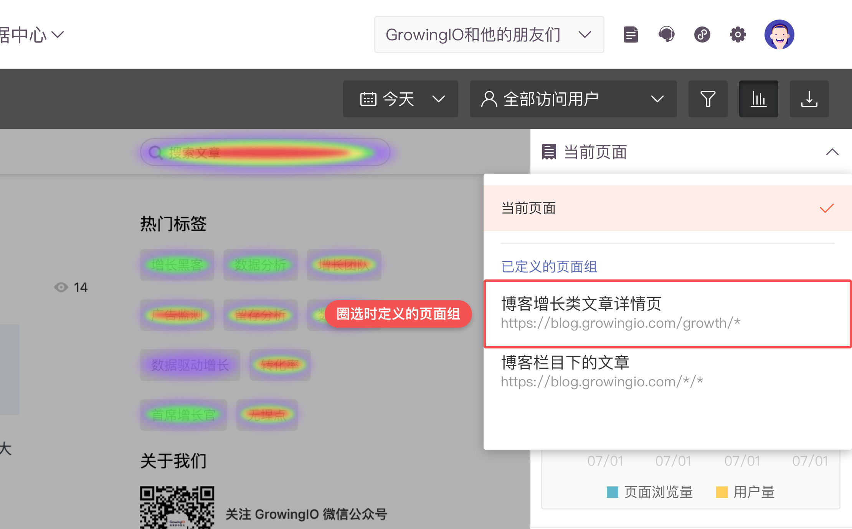
Task: Open settings gear icon
Action: click(738, 34)
